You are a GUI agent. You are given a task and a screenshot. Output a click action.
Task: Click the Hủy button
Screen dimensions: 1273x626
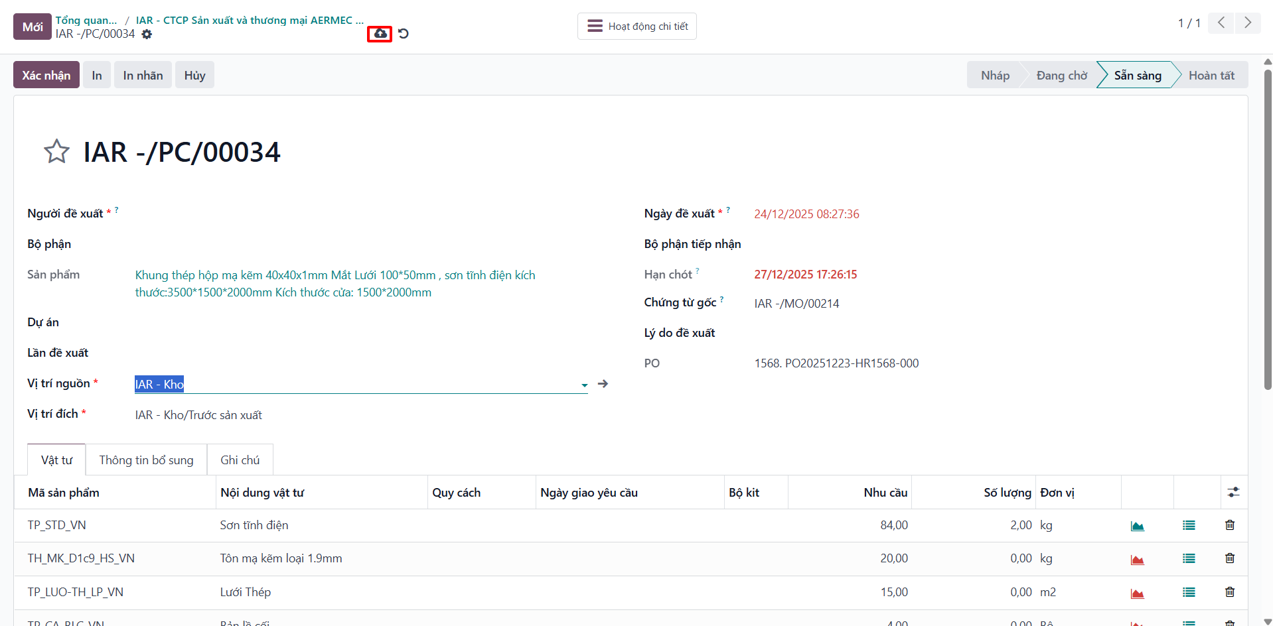coord(194,75)
